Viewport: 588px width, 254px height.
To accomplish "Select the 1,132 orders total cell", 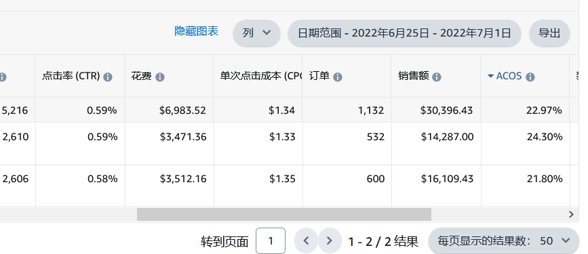I will click(347, 110).
